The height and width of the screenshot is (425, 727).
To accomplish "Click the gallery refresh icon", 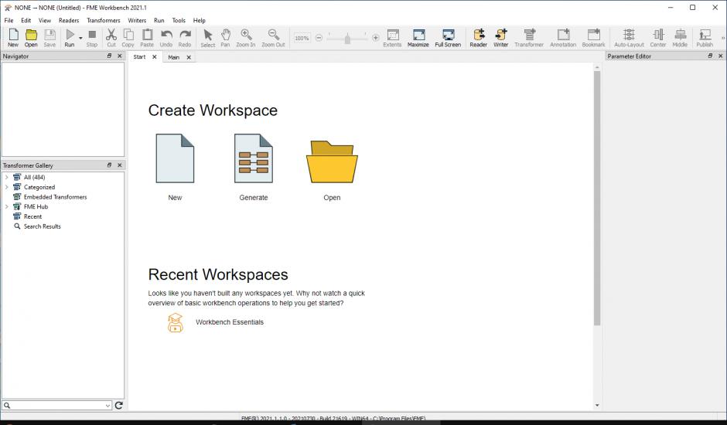I will 118,406.
